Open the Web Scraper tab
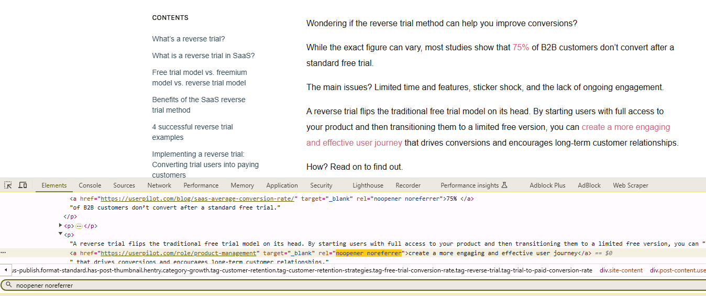 (631, 185)
